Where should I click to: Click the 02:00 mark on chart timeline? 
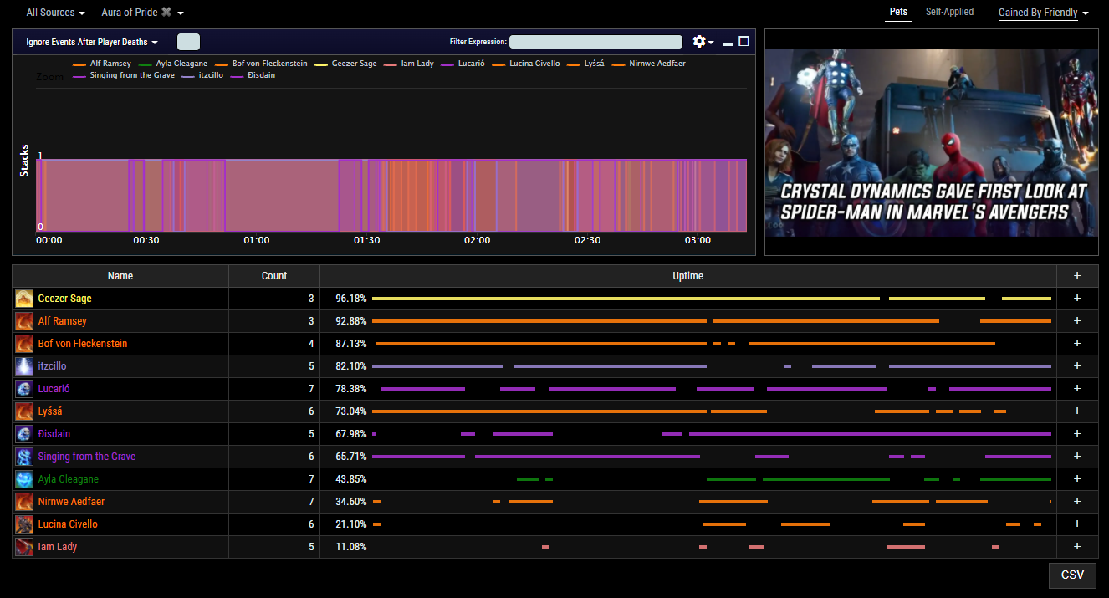click(477, 240)
